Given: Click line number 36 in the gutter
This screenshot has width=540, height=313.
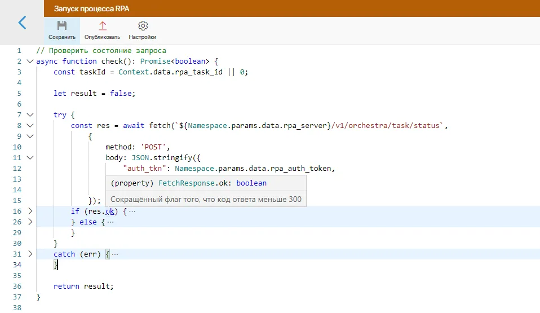Looking at the screenshot, I should pyautogui.click(x=16, y=286).
